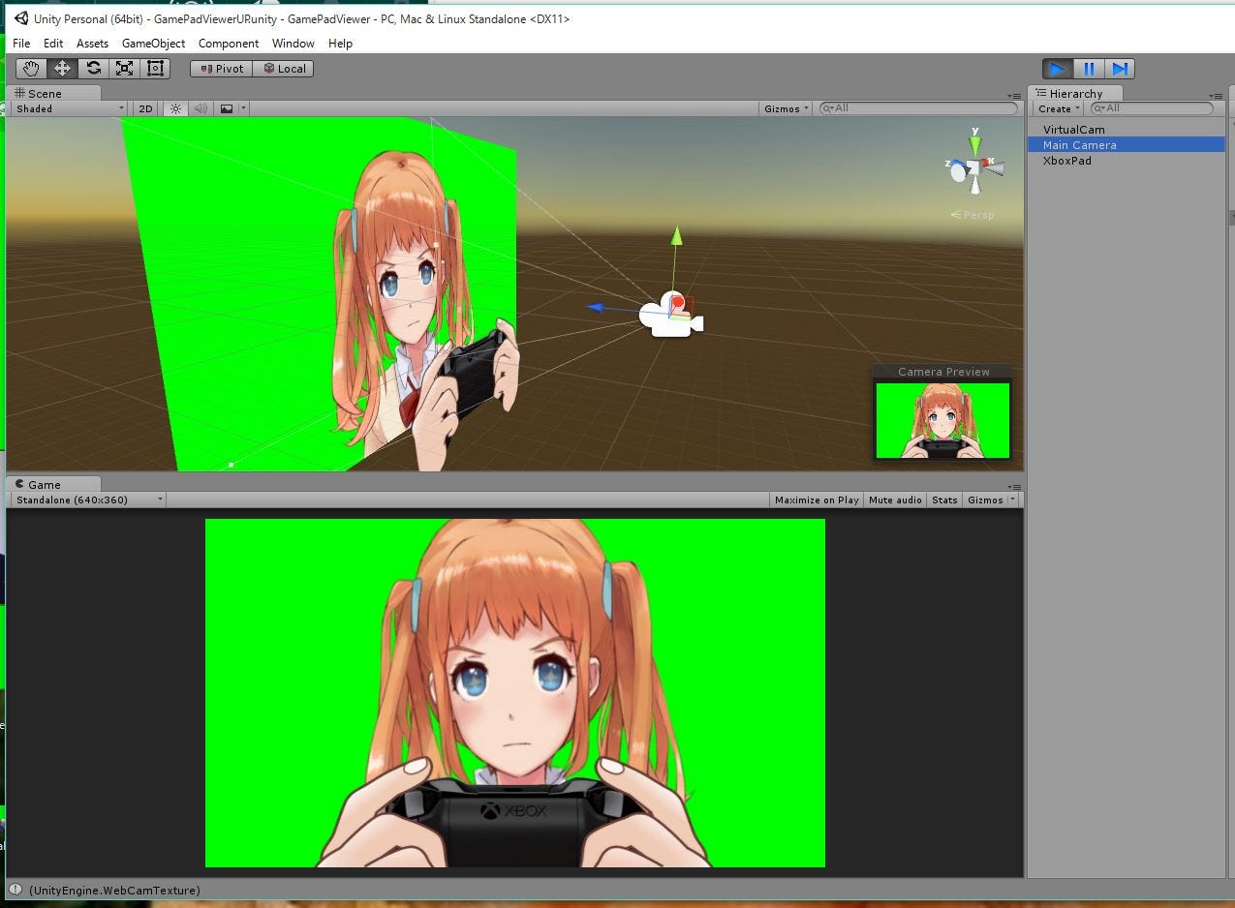Click the green Y-axis move arrow on the camera
The image size is (1235, 908).
click(x=677, y=237)
